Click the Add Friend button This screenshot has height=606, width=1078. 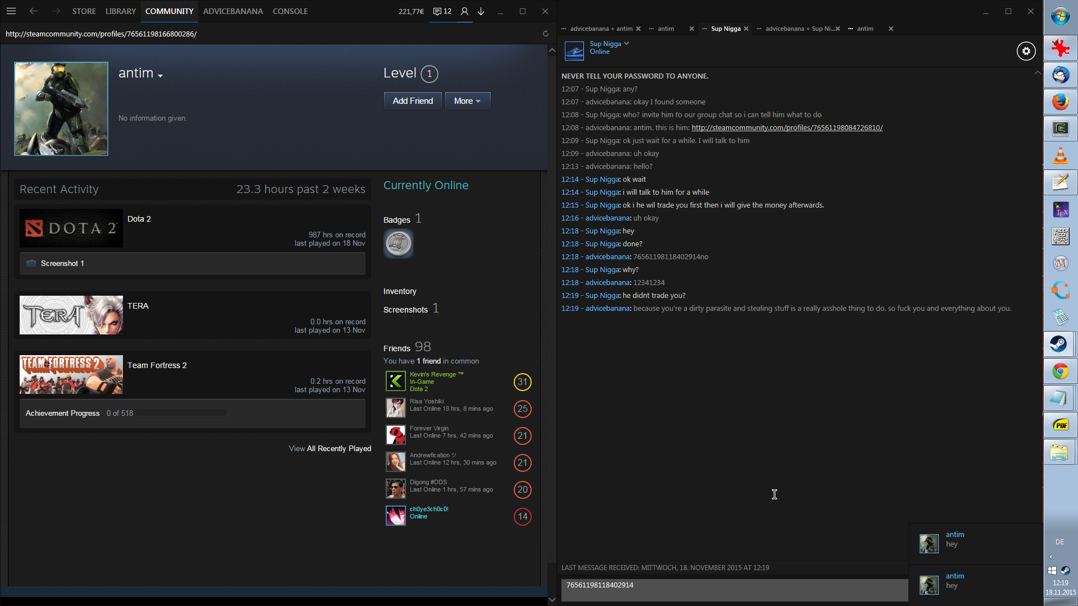[x=413, y=101]
